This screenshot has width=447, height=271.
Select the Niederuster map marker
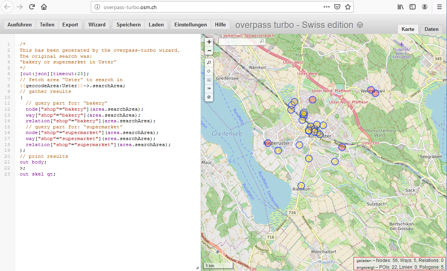(268, 143)
